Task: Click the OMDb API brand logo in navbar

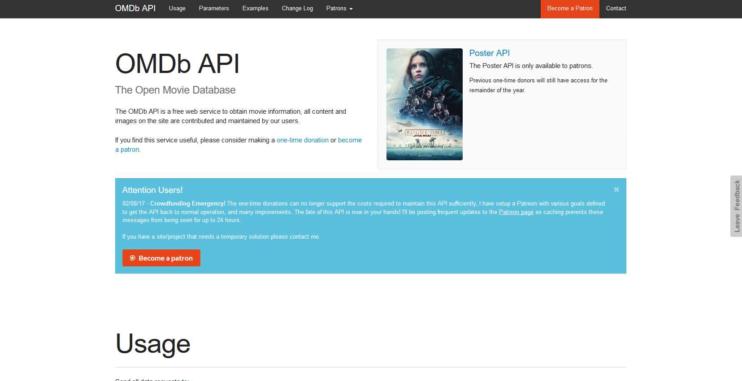Action: coord(135,8)
